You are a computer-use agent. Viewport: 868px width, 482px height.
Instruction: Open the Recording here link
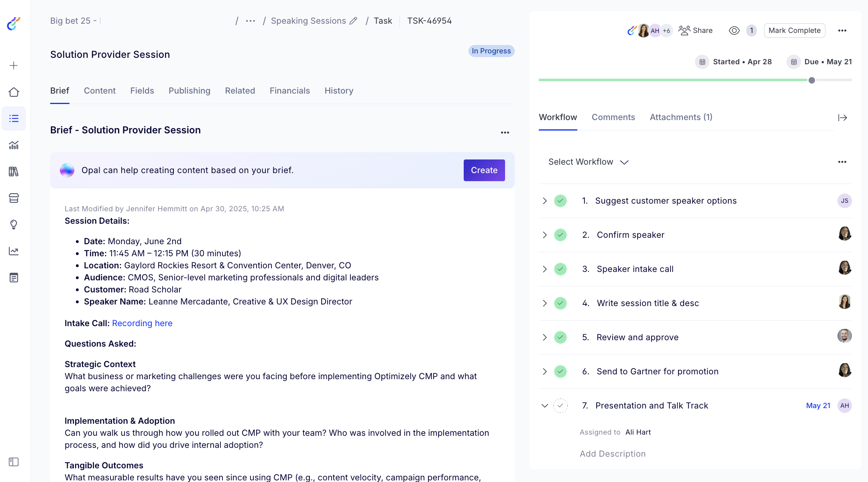pyautogui.click(x=142, y=323)
